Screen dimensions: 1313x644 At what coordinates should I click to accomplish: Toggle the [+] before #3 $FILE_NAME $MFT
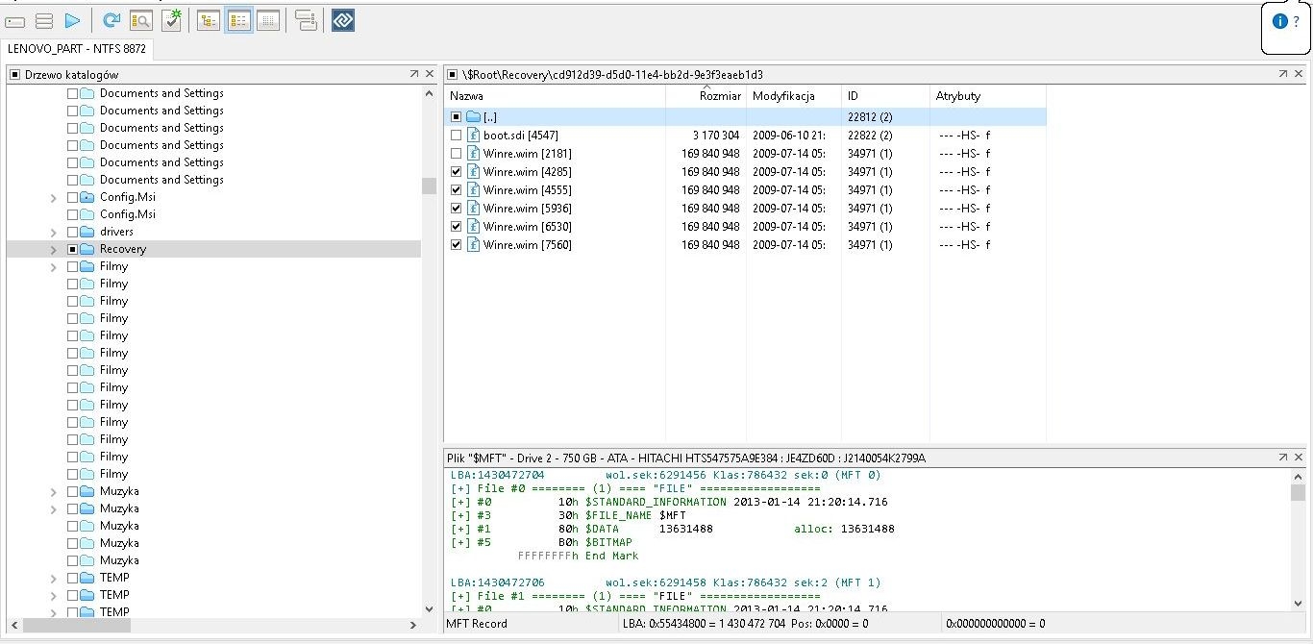(x=459, y=515)
